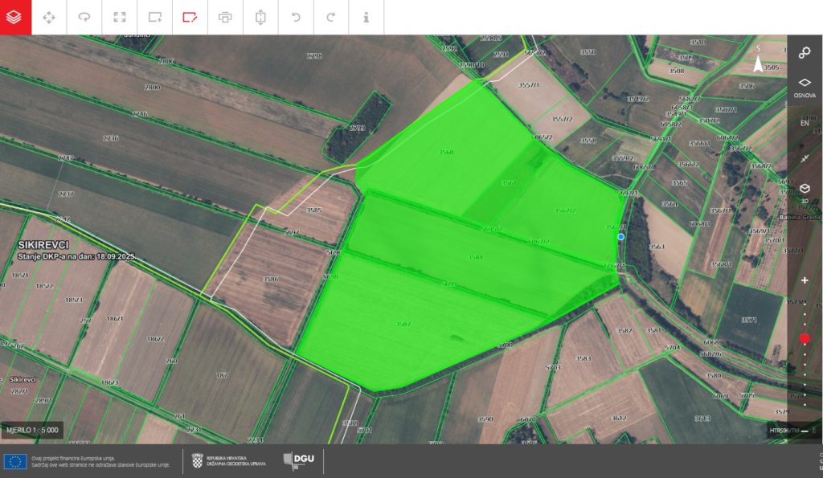Toggle the red draw/edit rectangle tool
The height and width of the screenshot is (478, 823).
point(190,17)
